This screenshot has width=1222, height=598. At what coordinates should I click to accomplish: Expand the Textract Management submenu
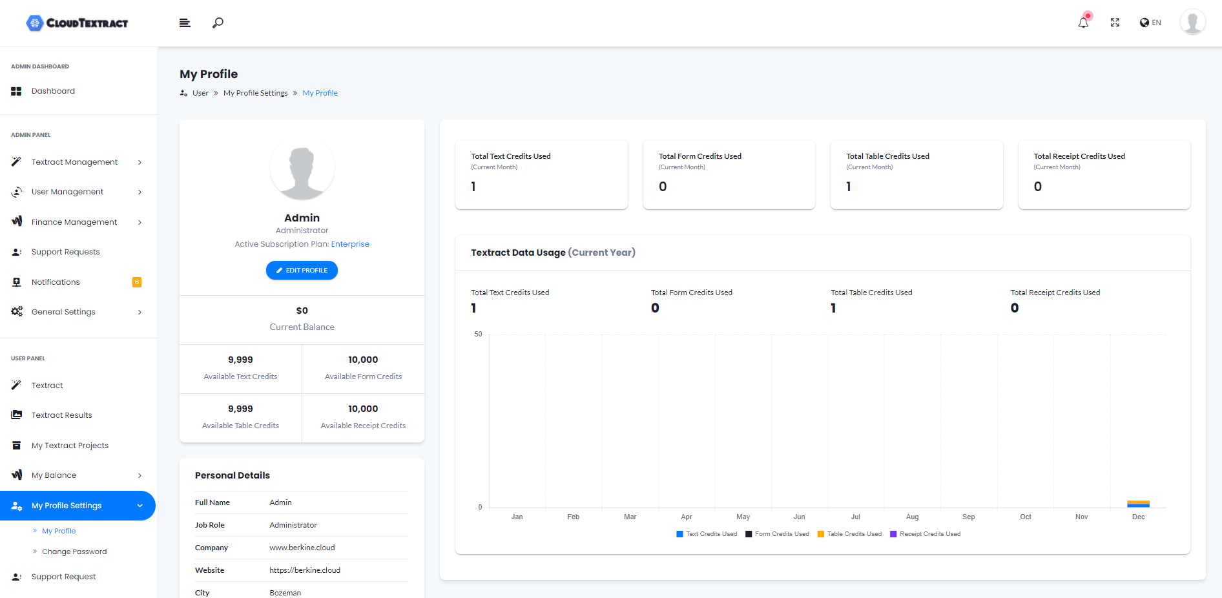tap(75, 162)
